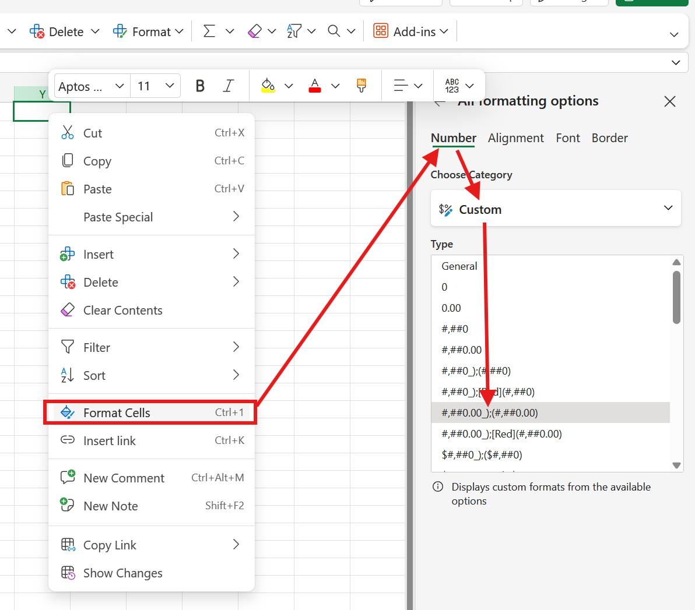The width and height of the screenshot is (695, 610).
Task: Open the font size 11 dropdown
Action: [155, 86]
